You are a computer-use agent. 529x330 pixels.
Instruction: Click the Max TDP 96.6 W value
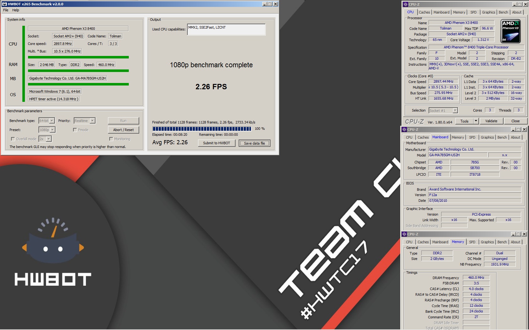487,28
